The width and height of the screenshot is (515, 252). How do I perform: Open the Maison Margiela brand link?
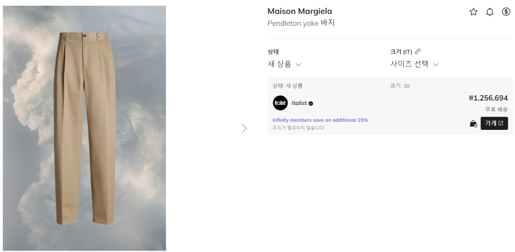[300, 11]
